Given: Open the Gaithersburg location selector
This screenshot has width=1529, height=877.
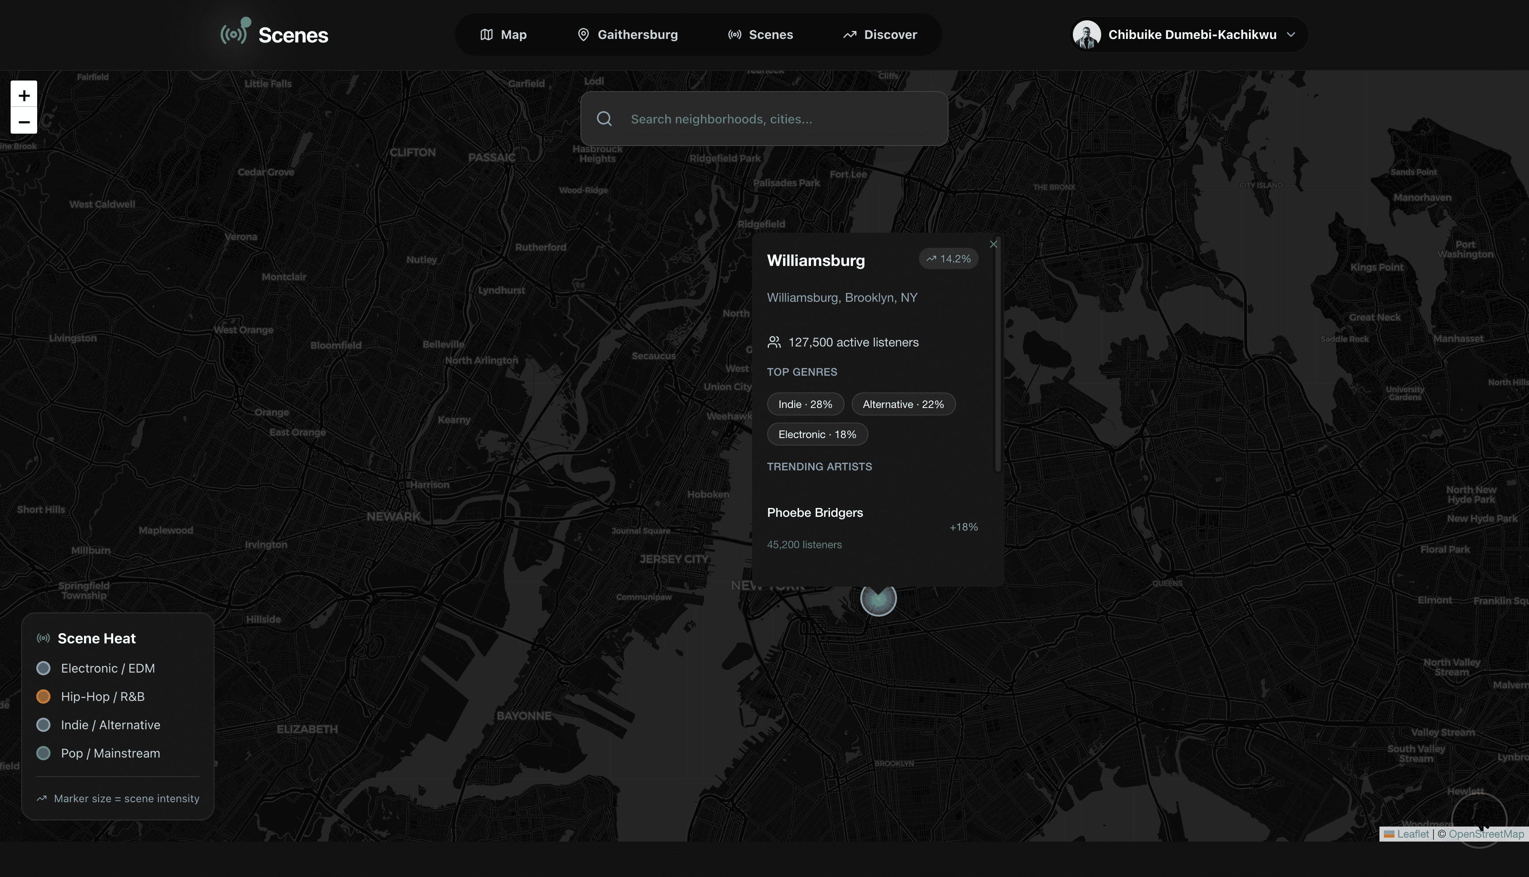Looking at the screenshot, I should click(x=627, y=35).
